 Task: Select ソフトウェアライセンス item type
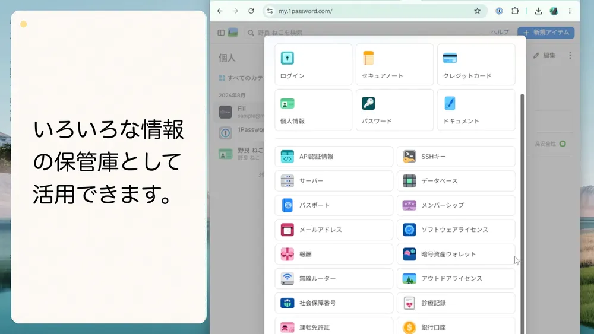456,230
